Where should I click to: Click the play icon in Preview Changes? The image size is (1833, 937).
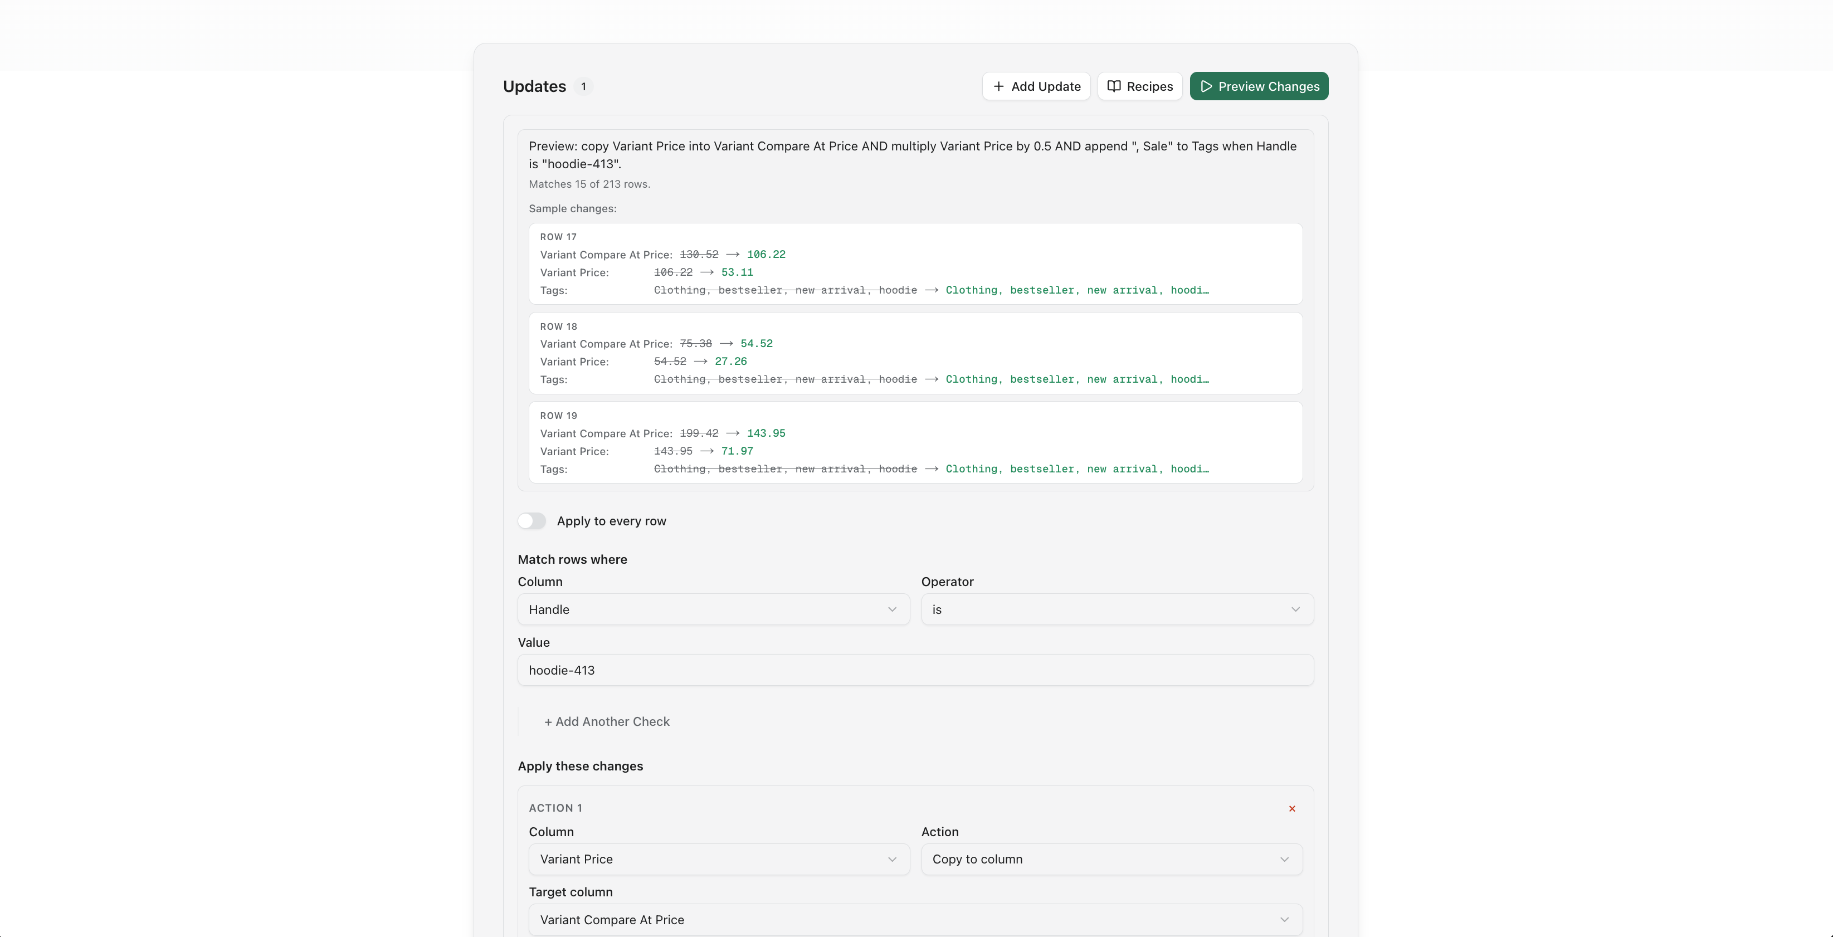pos(1206,86)
